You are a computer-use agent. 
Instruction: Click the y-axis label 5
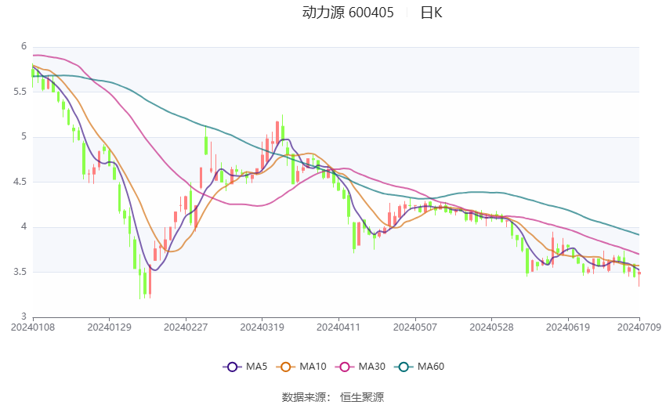[24, 137]
